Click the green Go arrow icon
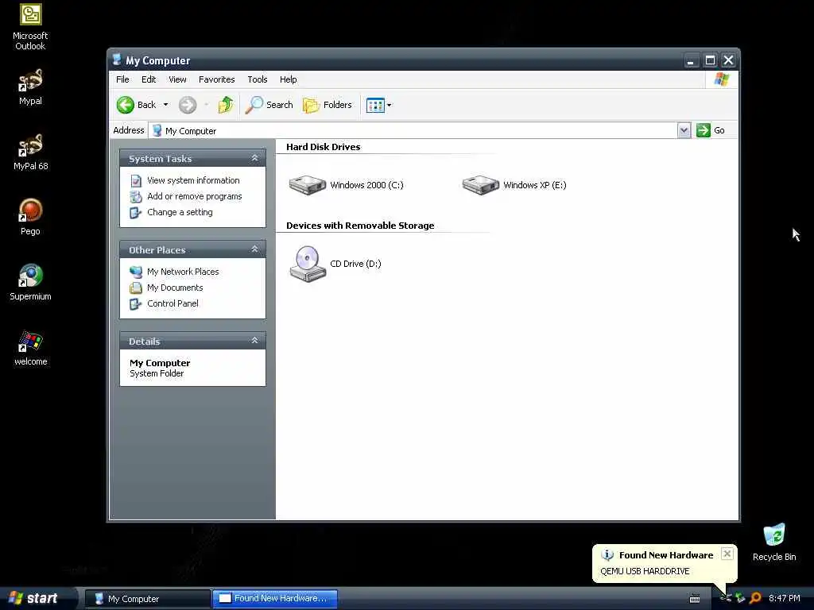 [704, 130]
